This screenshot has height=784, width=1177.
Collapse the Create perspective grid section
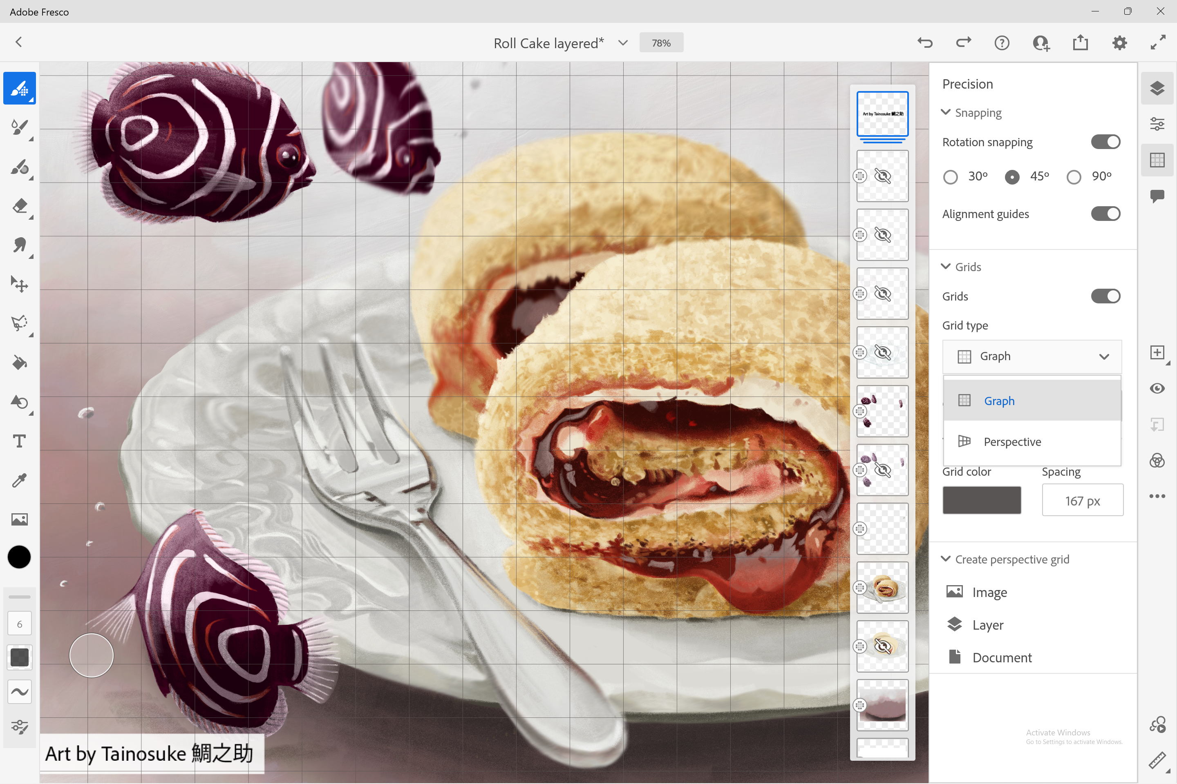[945, 559]
